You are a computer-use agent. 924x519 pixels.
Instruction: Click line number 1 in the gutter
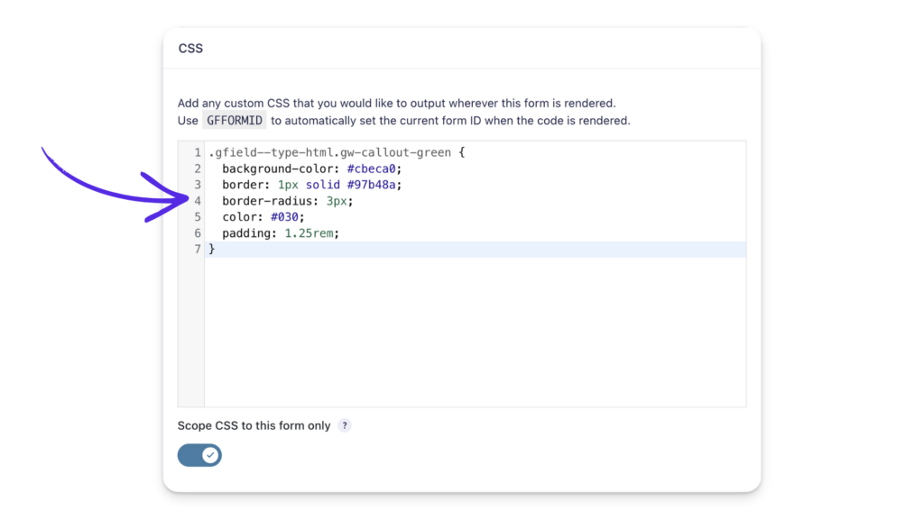[x=198, y=152]
